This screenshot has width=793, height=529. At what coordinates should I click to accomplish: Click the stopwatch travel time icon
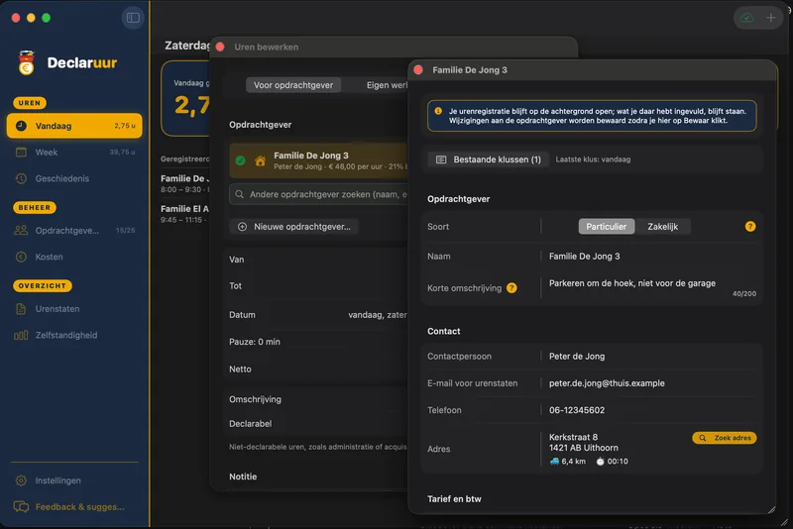tap(600, 461)
